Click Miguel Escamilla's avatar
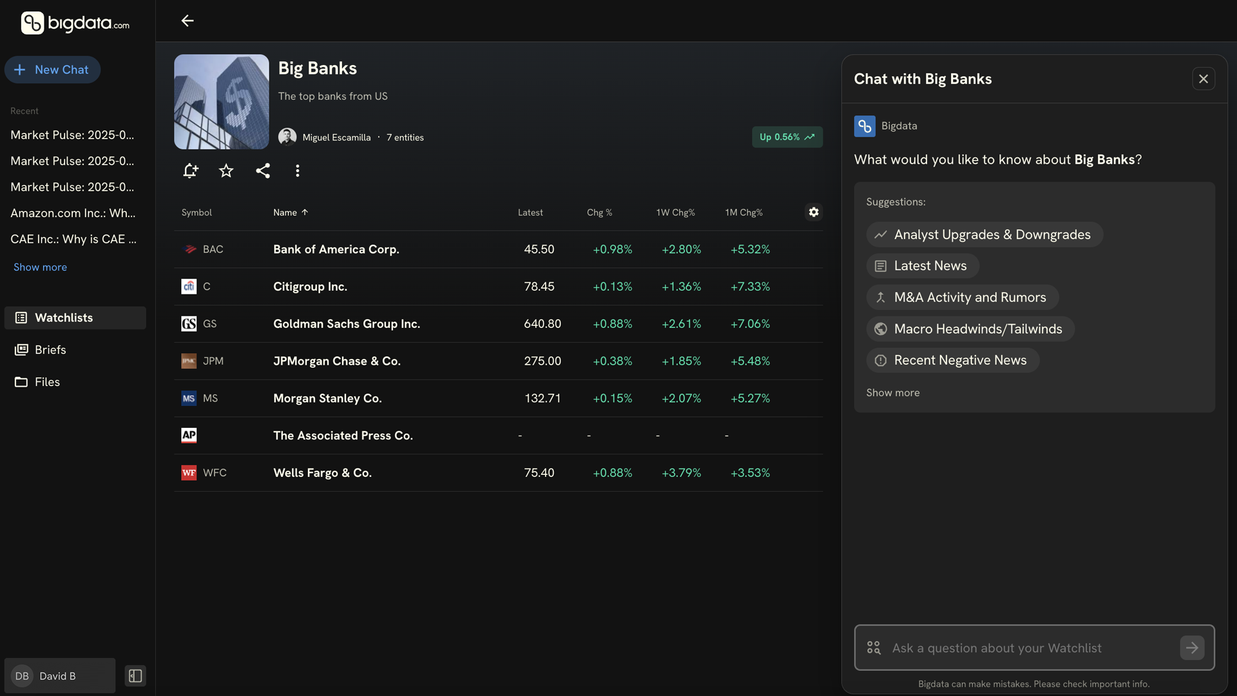The image size is (1237, 696). pyautogui.click(x=287, y=137)
